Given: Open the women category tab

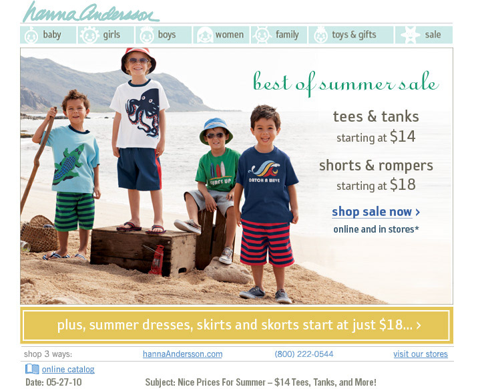Looking at the screenshot, I should coord(221,35).
